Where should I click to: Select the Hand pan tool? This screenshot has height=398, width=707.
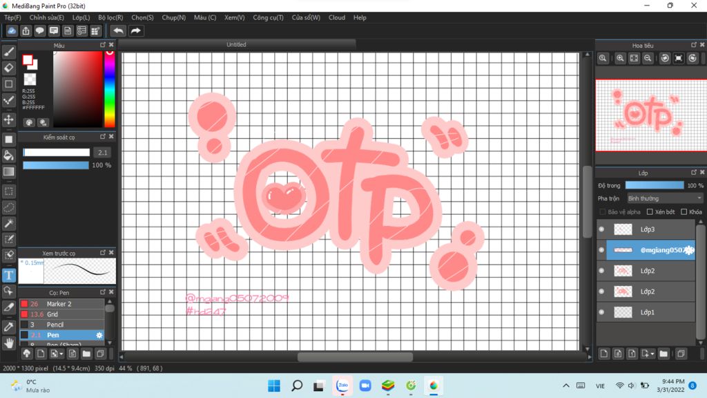coord(8,343)
